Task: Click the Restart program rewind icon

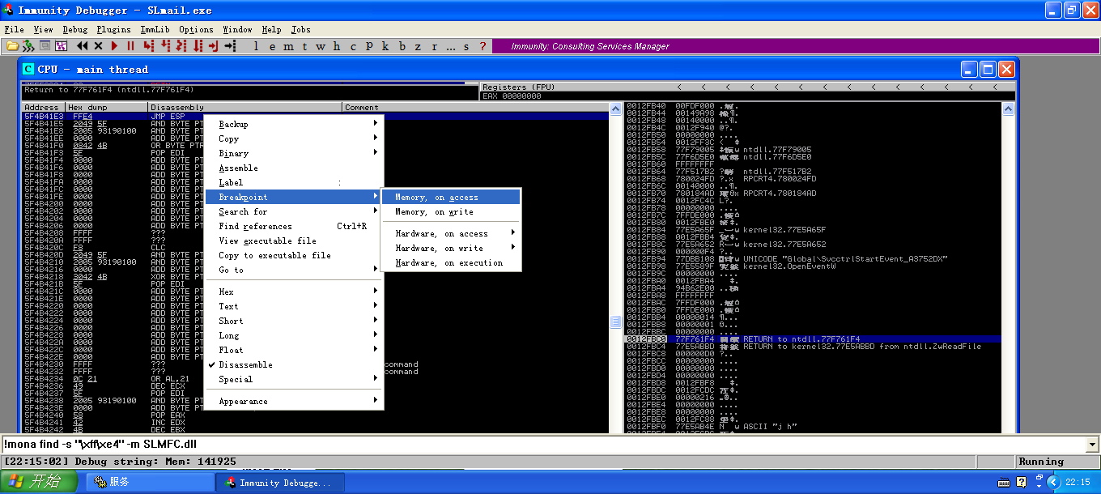Action: pyautogui.click(x=83, y=46)
